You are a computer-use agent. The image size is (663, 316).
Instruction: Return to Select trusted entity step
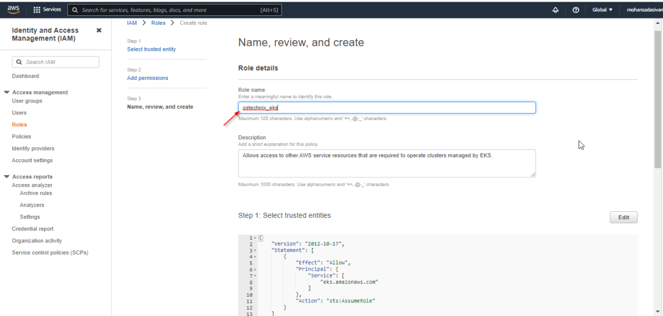click(151, 49)
